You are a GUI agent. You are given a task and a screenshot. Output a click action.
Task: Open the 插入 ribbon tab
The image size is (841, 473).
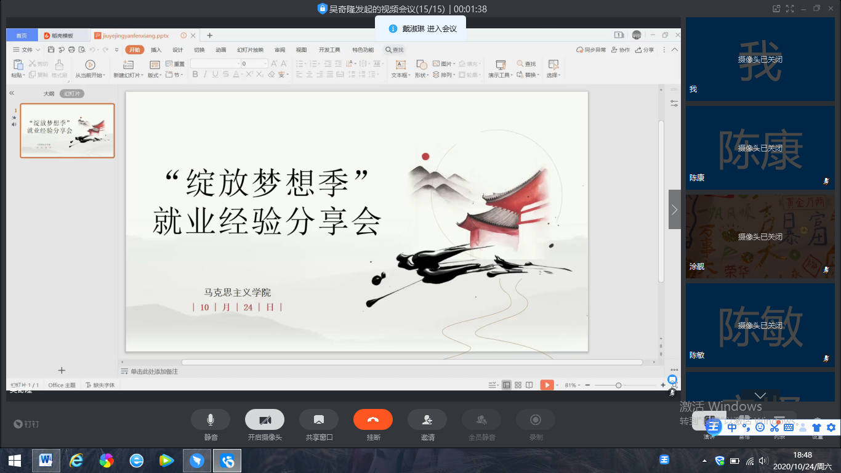tap(156, 50)
